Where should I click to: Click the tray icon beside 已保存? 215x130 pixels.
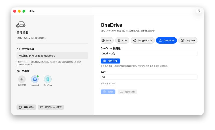click(x=18, y=71)
